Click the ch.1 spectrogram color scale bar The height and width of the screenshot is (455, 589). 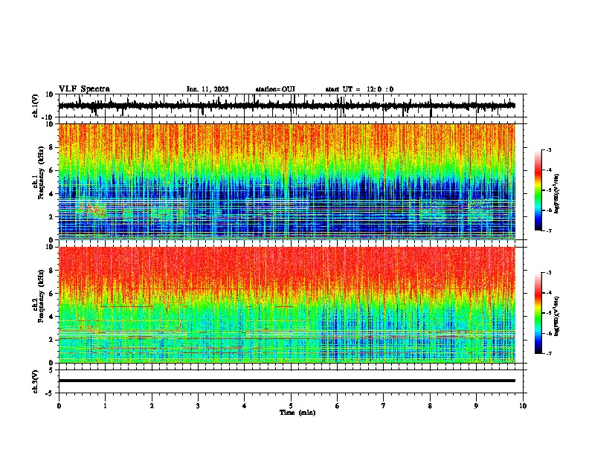coord(538,190)
